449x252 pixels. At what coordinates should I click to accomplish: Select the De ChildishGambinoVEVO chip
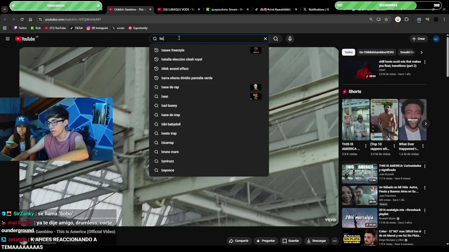tap(376, 52)
